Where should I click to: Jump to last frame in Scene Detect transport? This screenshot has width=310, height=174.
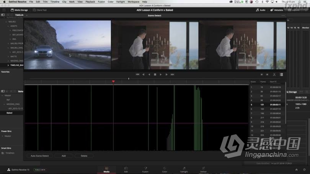click(x=173, y=75)
